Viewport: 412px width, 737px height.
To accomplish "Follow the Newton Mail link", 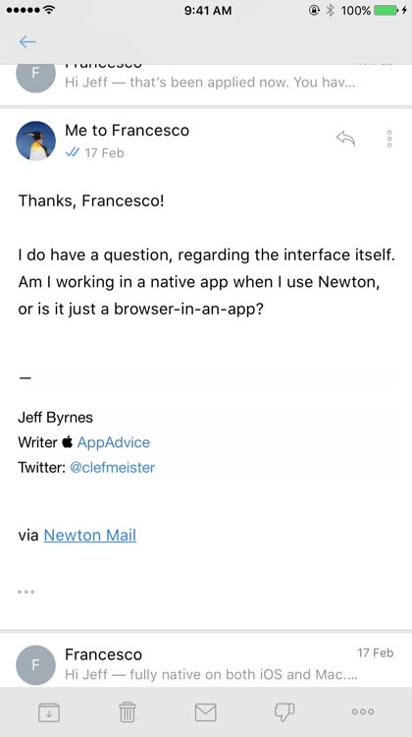I will tap(90, 535).
